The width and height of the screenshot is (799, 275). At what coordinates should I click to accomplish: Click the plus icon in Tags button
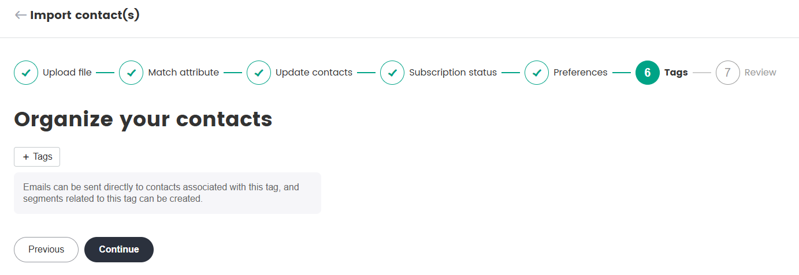tap(26, 157)
